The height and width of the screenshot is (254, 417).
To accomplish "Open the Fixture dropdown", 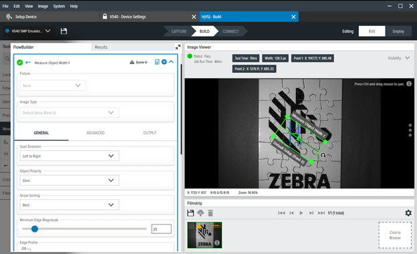I will tap(53, 86).
